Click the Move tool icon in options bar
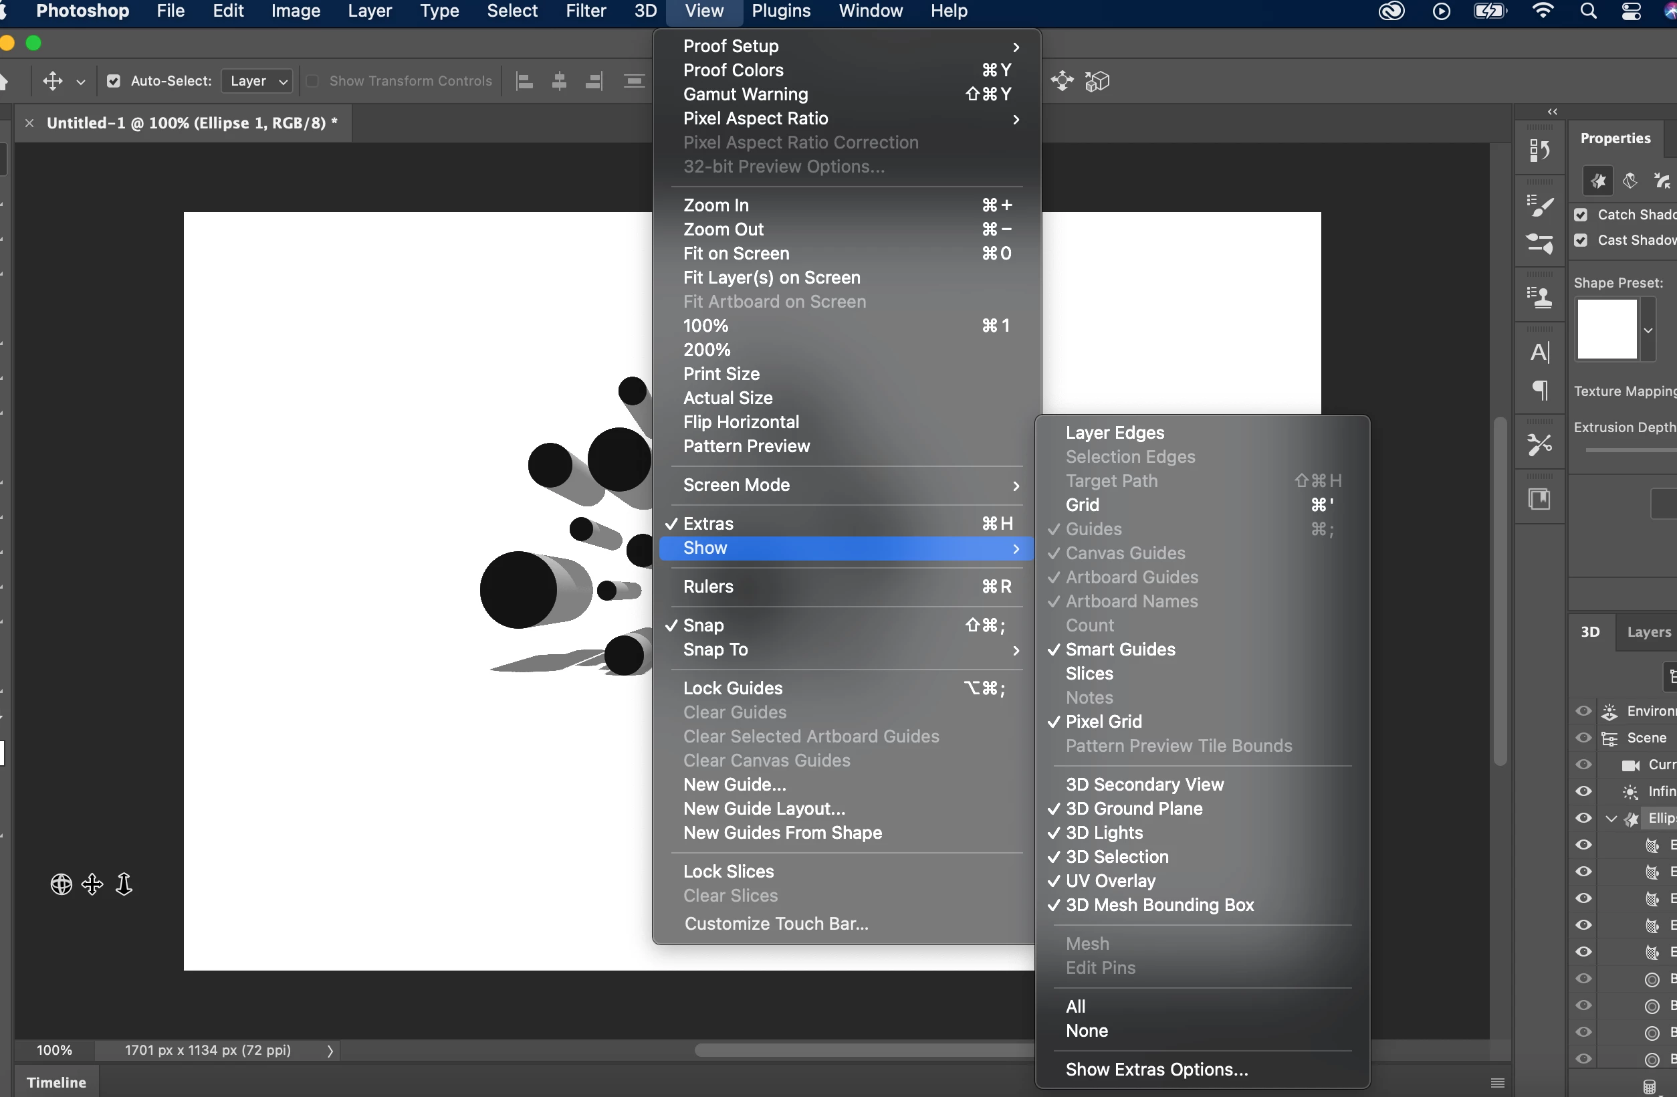 coord(52,81)
